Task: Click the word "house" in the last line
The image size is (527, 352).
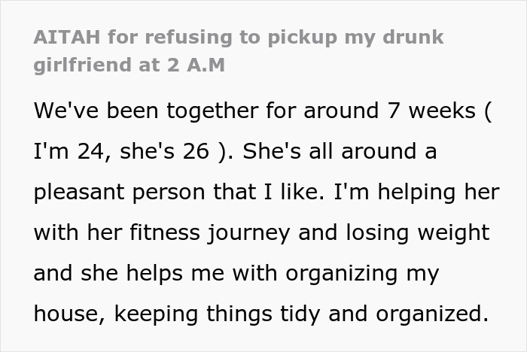Action: click(67, 313)
